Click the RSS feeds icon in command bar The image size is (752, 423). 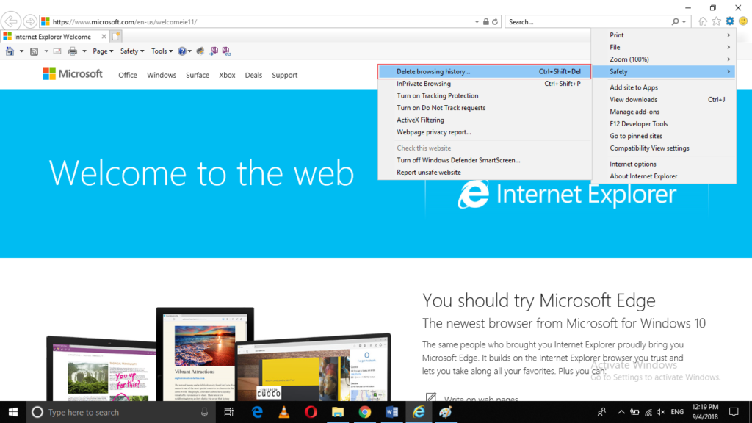[34, 51]
